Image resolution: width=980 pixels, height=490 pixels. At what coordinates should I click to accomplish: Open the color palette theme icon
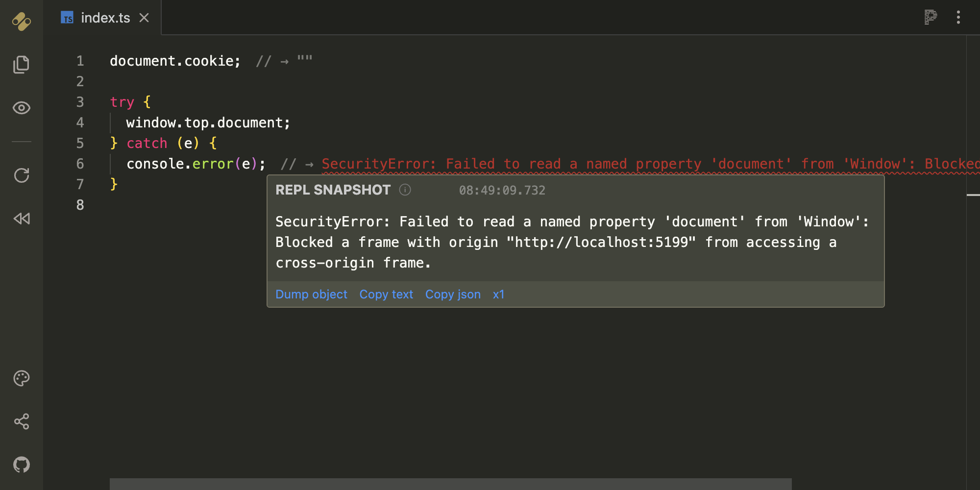pos(22,378)
